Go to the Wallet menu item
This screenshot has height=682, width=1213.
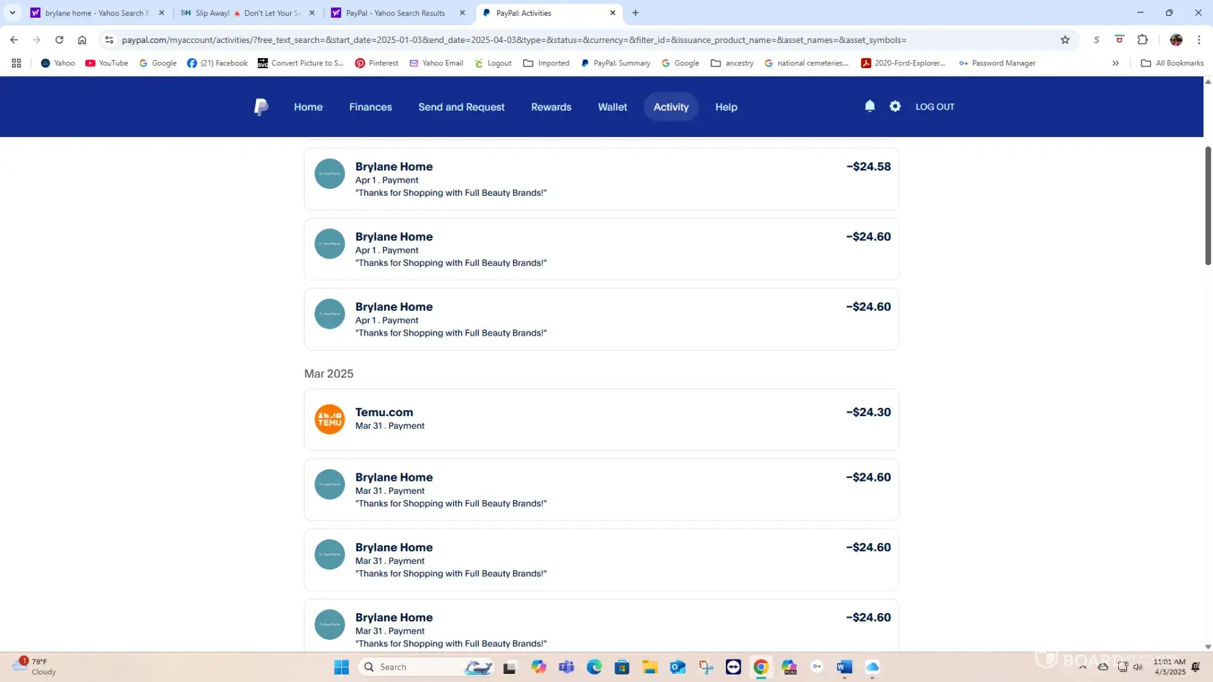click(x=612, y=107)
